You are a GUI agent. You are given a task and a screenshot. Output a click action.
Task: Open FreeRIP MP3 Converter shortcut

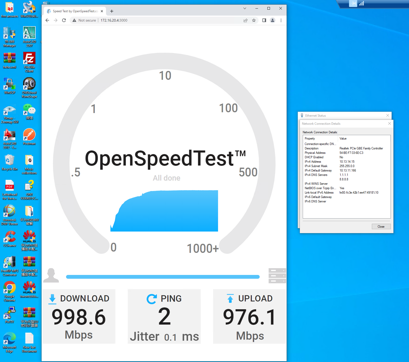click(10, 266)
